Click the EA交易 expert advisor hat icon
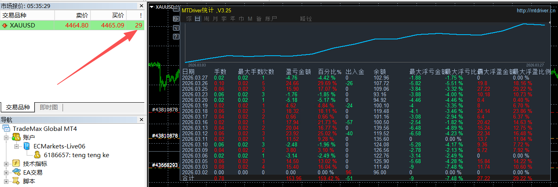Viewport: 558px width, 187px height. coord(16,172)
